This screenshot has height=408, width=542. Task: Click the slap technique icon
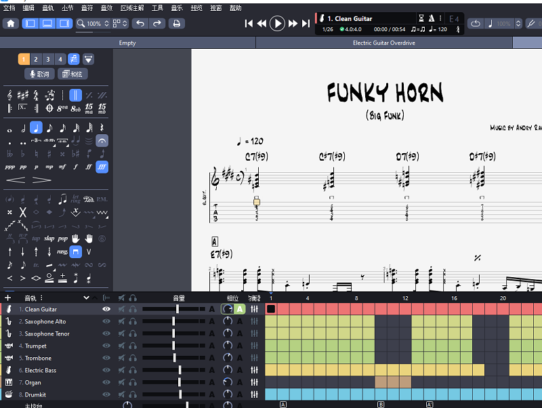coord(49,237)
